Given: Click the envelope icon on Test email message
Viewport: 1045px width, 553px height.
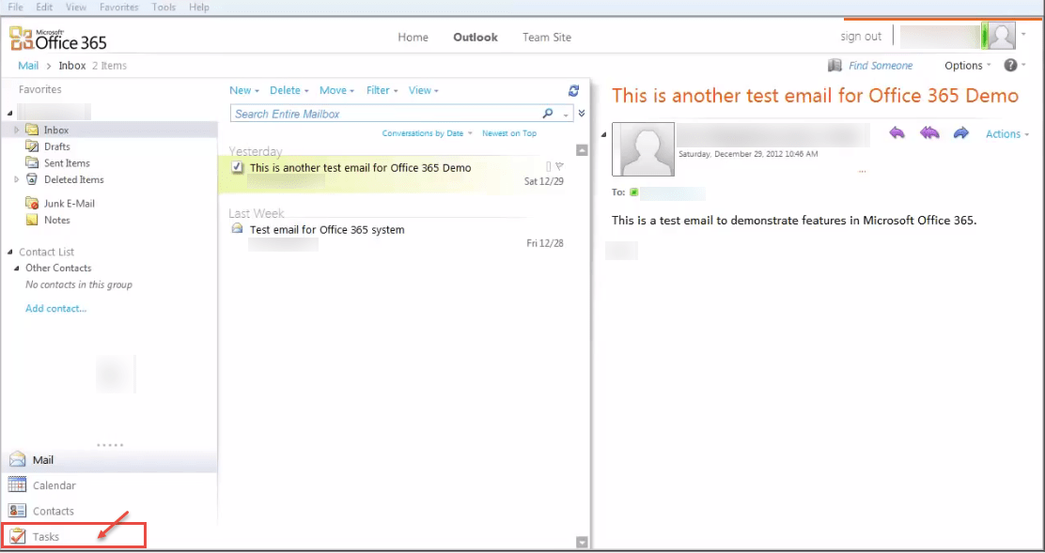Looking at the screenshot, I should [237, 229].
